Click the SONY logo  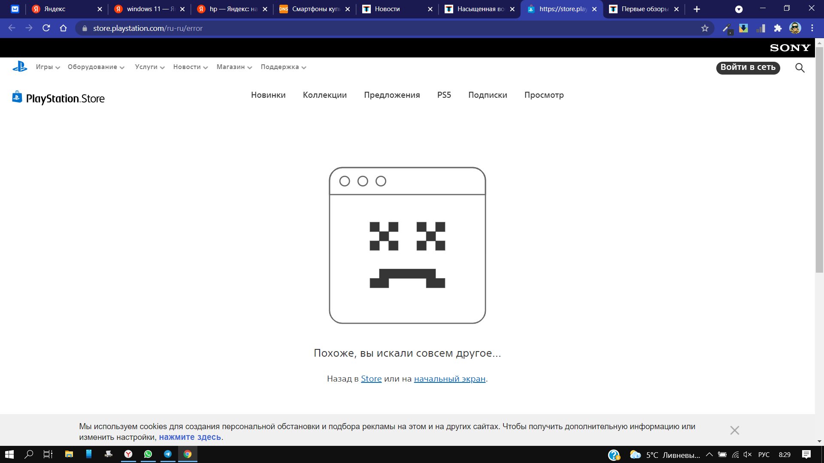(790, 48)
